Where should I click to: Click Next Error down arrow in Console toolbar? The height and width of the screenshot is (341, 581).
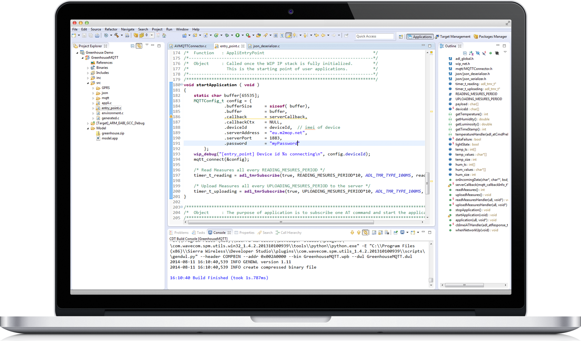pos(352,233)
